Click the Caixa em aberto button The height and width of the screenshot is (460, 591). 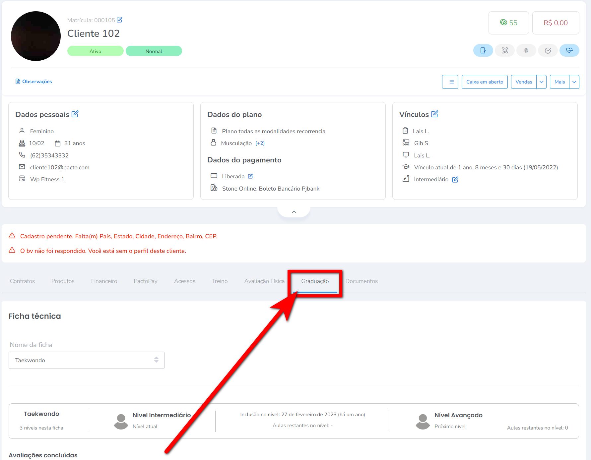[485, 82]
